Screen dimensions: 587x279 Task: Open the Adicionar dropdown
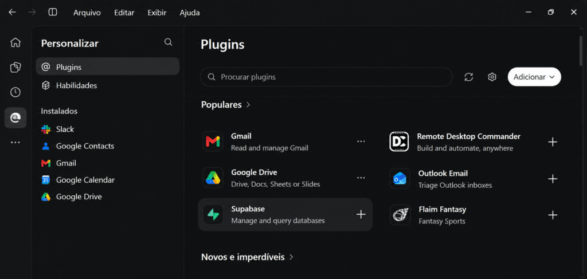click(534, 77)
